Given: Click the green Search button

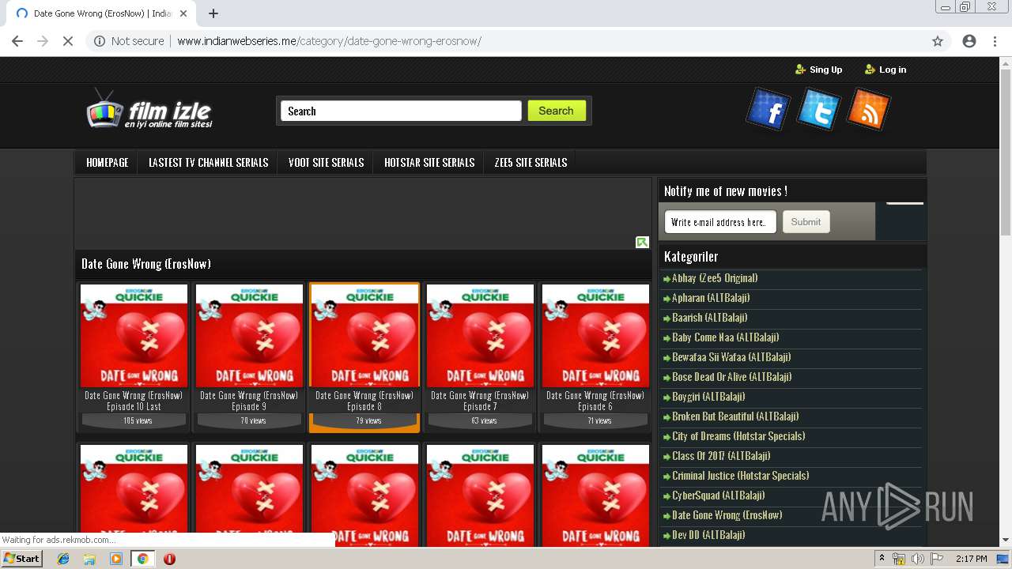Looking at the screenshot, I should point(557,111).
